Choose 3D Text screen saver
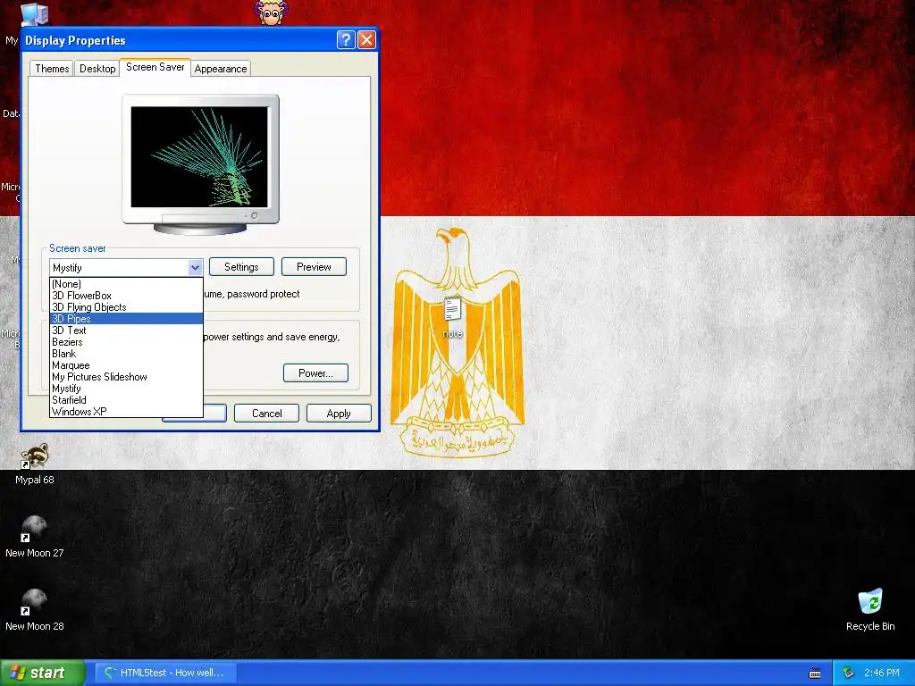The width and height of the screenshot is (915, 686). pyautogui.click(x=126, y=330)
